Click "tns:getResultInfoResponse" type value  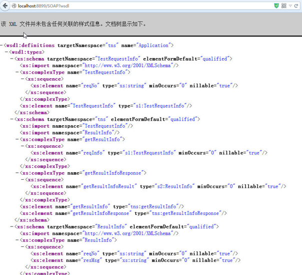185,213
